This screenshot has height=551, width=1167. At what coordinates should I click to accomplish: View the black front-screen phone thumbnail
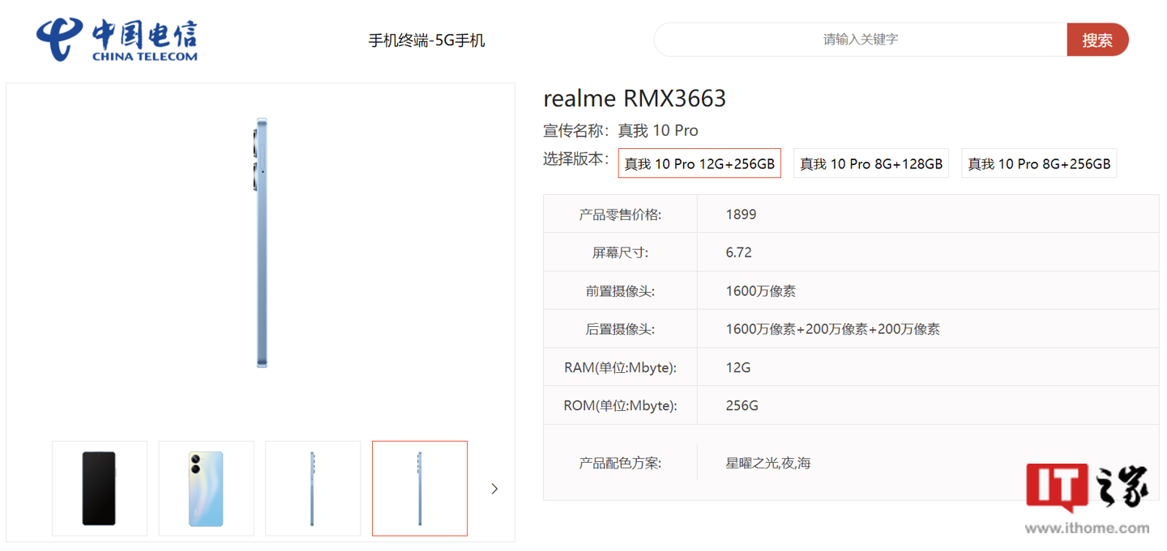point(100,489)
